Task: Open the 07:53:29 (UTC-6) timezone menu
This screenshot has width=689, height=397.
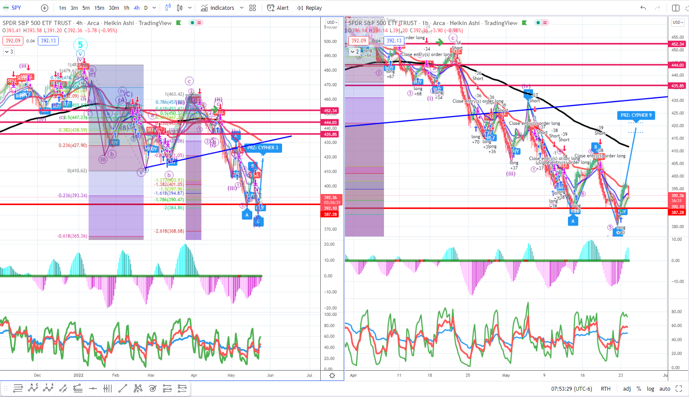Action: coord(571,389)
